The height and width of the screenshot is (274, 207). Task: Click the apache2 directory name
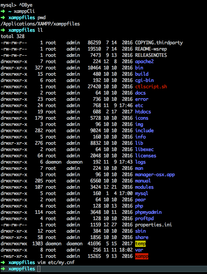tap(144, 61)
